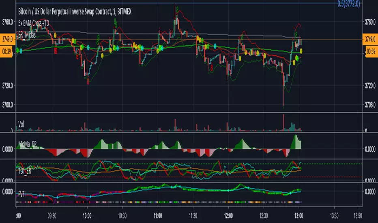Click the 13:50 time axis label

tap(357, 216)
